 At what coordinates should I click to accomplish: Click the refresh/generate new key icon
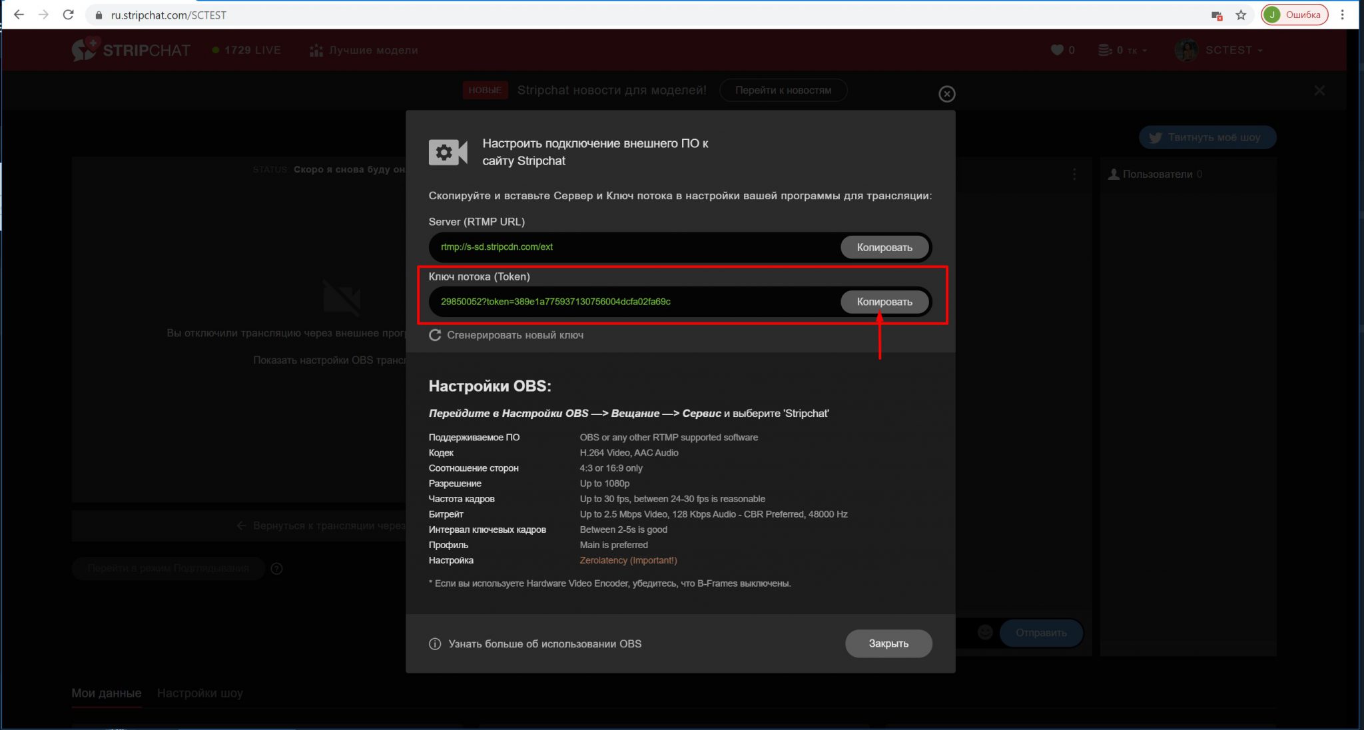tap(436, 335)
